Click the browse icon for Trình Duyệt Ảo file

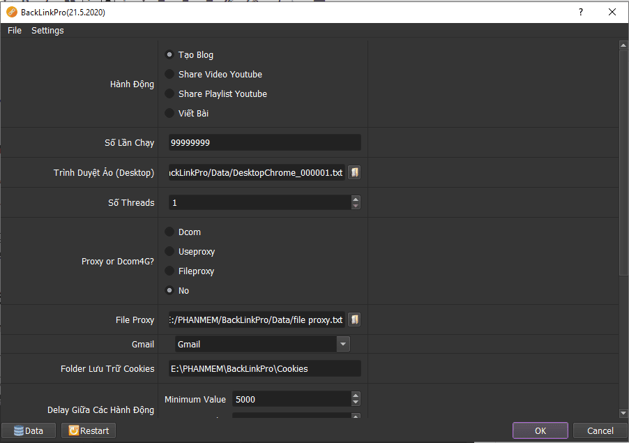(x=355, y=172)
